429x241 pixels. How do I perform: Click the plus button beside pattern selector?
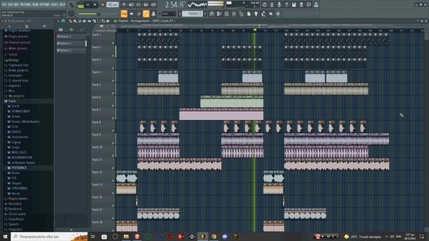(205, 13)
